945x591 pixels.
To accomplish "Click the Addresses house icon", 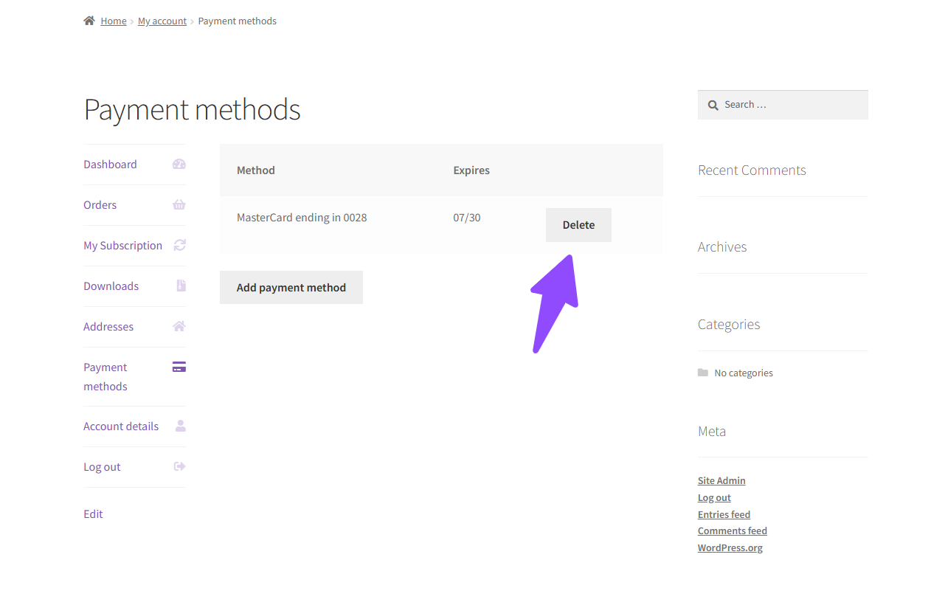I will 179,326.
